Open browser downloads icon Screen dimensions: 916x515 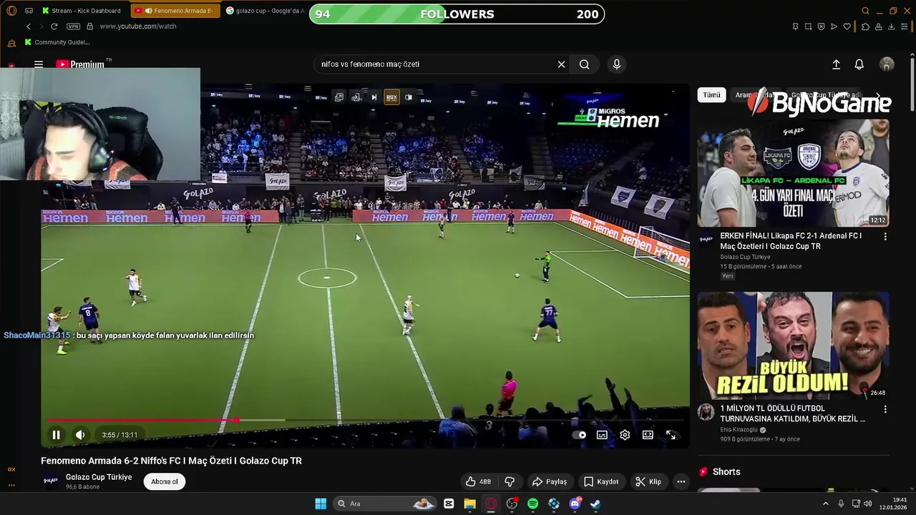point(891,26)
